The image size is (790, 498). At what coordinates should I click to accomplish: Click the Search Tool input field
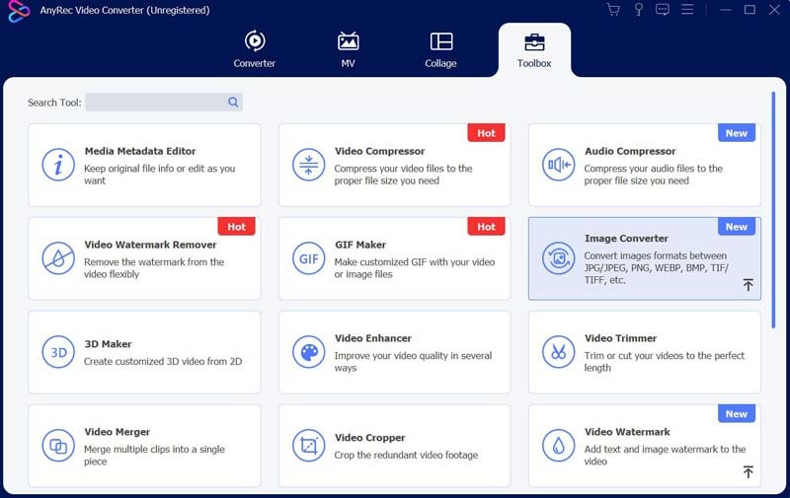(x=156, y=102)
